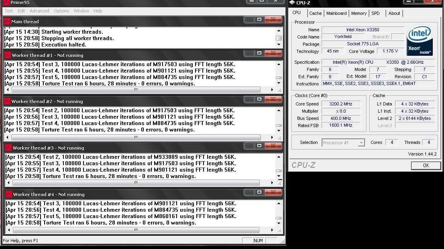Image resolution: width=444 pixels, height=249 pixels.
Task: Click the Intel Xeon inside logo
Action: [420, 41]
